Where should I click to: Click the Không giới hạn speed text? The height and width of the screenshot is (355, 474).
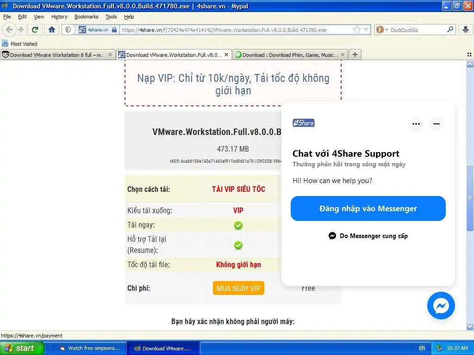(x=238, y=265)
